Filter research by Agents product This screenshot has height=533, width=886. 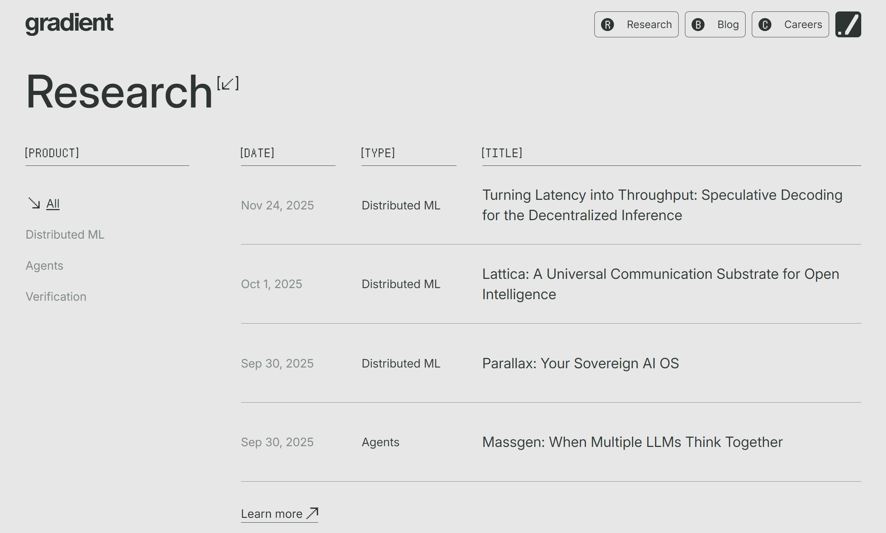(44, 266)
